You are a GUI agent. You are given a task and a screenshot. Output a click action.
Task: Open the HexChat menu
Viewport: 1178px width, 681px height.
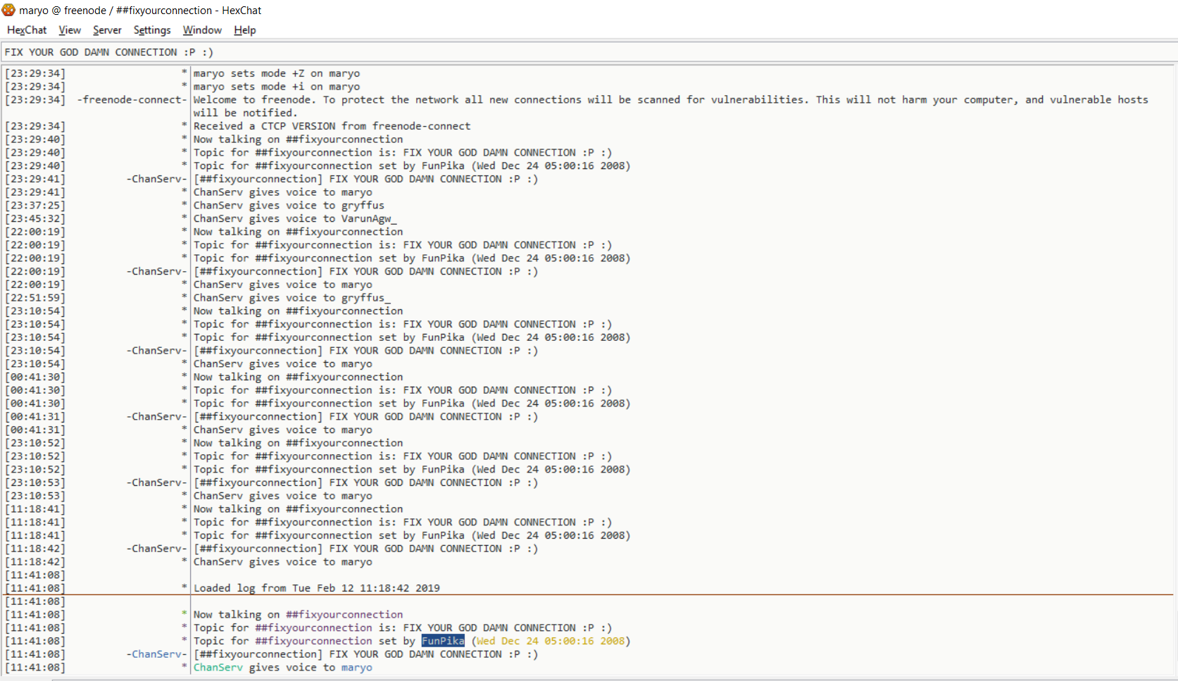(27, 30)
